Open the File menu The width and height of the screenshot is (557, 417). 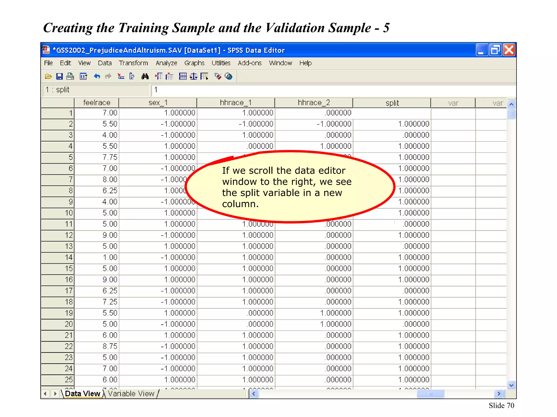coord(48,63)
